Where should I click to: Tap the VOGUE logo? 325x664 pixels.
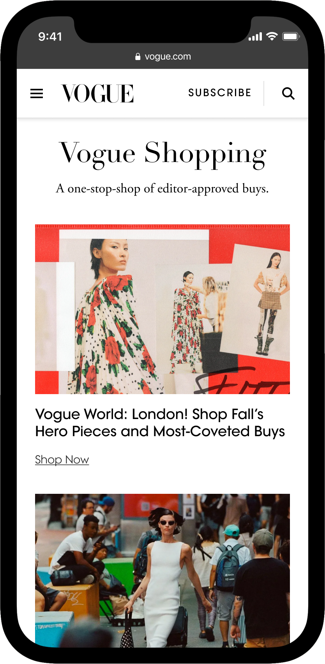97,93
